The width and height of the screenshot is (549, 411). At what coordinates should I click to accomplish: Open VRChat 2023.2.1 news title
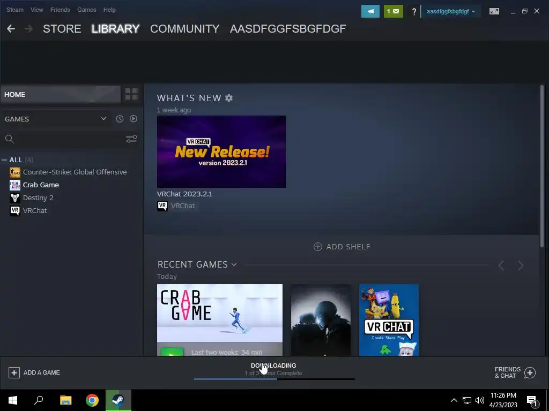(x=184, y=194)
